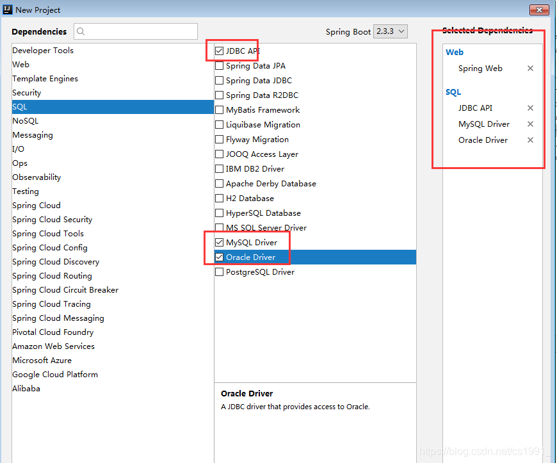Select the Ops category

coord(113,163)
